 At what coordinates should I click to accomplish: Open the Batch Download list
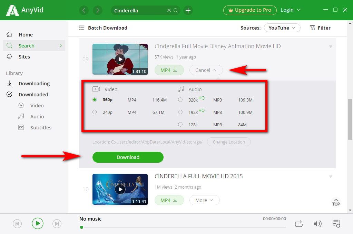103,28
